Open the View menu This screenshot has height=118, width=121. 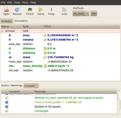click(x=17, y=2)
